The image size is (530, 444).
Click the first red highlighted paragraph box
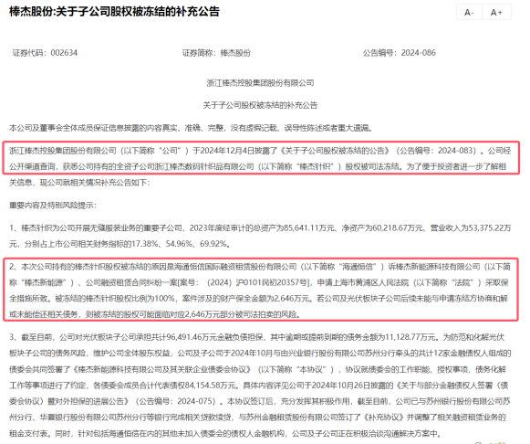pos(261,158)
